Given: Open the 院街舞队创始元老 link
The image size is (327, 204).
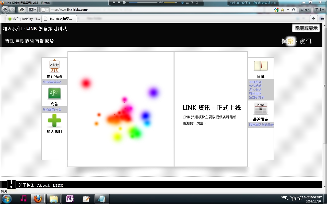Looking at the screenshot, I should point(261,125).
